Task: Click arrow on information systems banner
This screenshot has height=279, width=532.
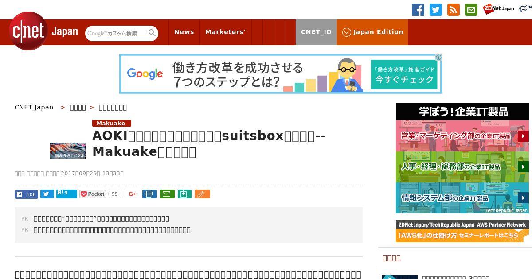Action: point(523,198)
